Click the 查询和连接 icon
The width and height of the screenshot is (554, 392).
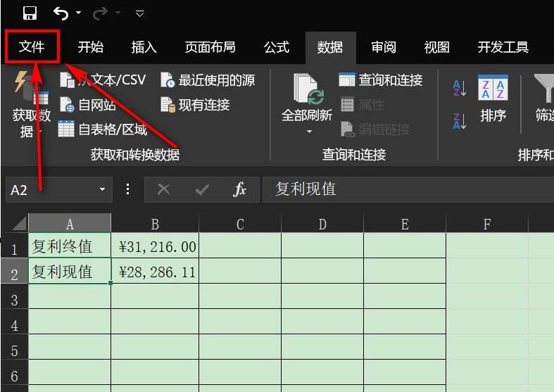pyautogui.click(x=346, y=80)
